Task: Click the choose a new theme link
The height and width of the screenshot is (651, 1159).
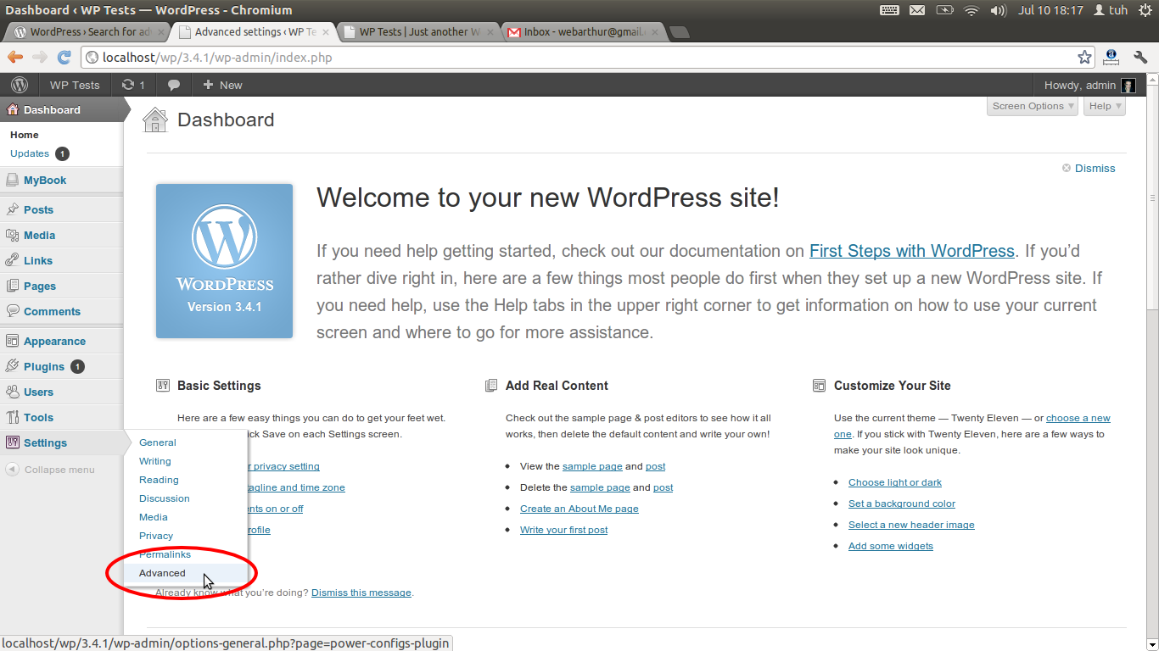Action: [x=1078, y=418]
